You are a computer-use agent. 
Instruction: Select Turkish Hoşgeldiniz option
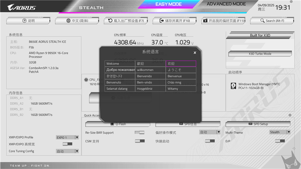click(150, 89)
